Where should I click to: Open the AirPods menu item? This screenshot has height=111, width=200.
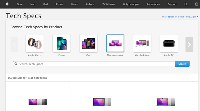coord(90,4)
